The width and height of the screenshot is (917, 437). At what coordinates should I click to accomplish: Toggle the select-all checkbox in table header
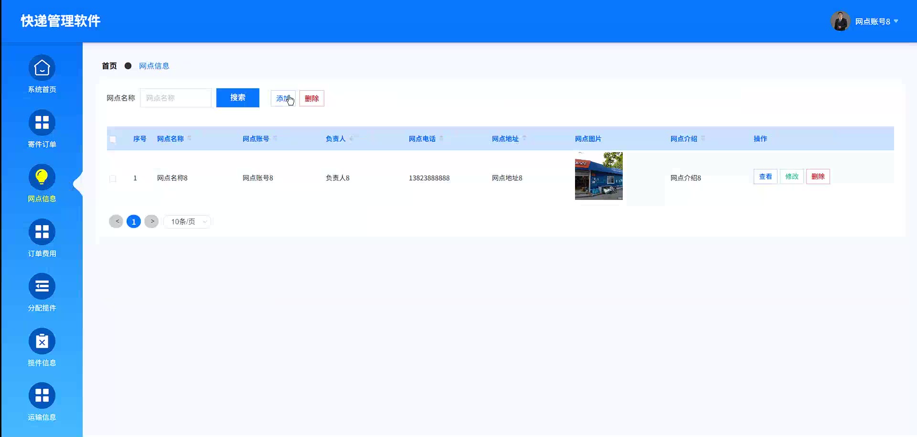[x=113, y=139]
